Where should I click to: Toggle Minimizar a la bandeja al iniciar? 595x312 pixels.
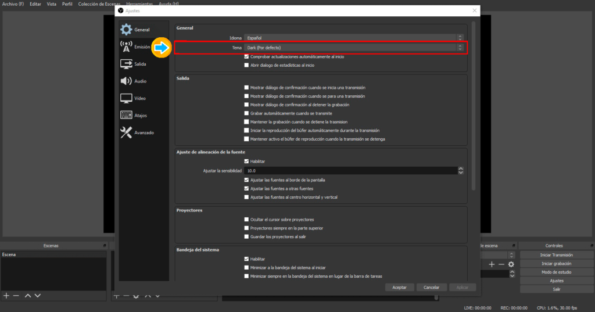[x=246, y=267]
